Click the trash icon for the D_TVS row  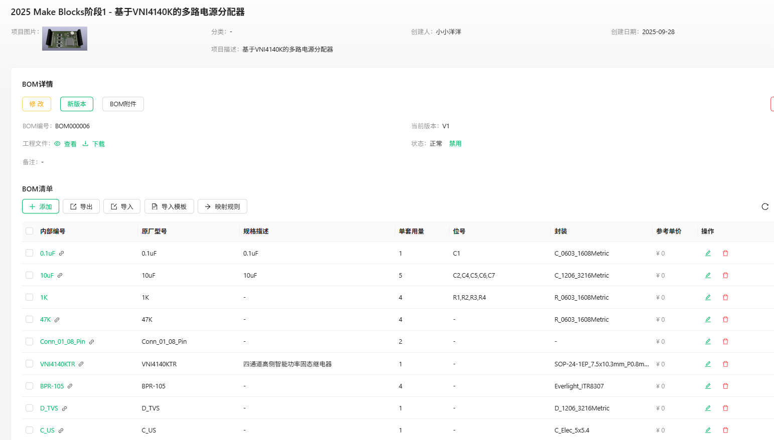click(x=725, y=408)
